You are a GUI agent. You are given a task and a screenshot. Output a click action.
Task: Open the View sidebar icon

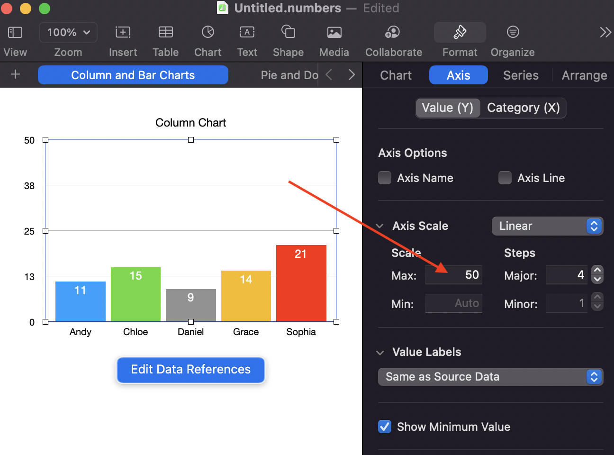(x=15, y=32)
